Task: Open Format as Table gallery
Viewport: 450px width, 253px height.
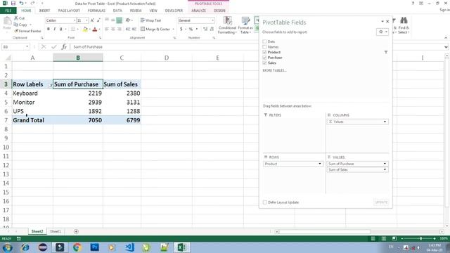Action: tap(245, 25)
